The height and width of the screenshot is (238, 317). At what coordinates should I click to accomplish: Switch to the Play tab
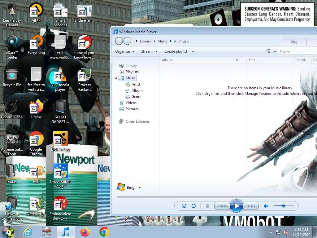[294, 42]
